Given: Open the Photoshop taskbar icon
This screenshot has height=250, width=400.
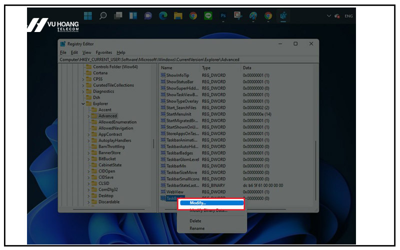Looking at the screenshot, I should 223,16.
